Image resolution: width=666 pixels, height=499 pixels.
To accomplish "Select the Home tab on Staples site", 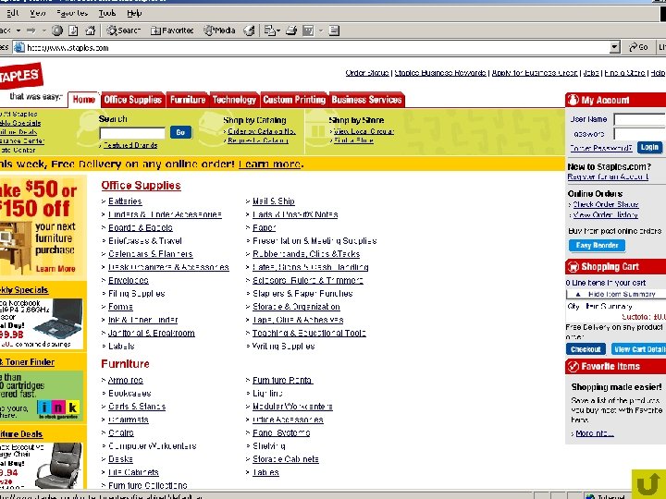I will tap(83, 100).
